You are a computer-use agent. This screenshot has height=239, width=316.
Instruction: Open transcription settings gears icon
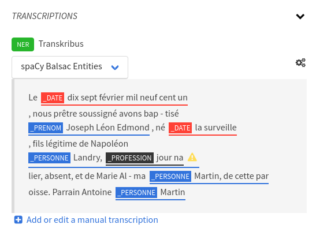[300, 62]
